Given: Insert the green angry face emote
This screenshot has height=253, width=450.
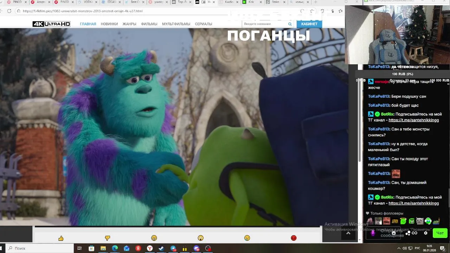Looking at the screenshot, I should click(x=411, y=221).
